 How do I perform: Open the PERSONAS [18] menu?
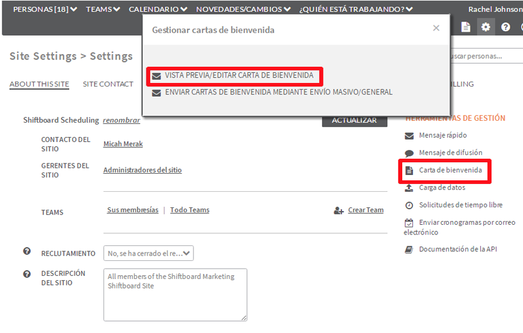pos(45,10)
